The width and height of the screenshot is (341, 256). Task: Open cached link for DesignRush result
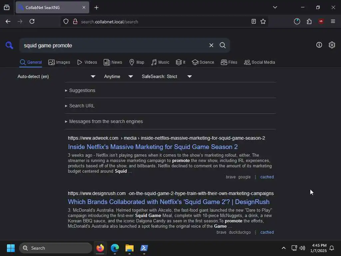click(267, 232)
